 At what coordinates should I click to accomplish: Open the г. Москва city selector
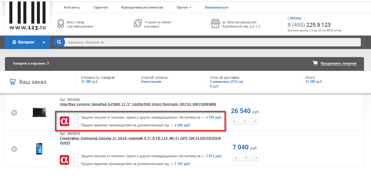[296, 18]
